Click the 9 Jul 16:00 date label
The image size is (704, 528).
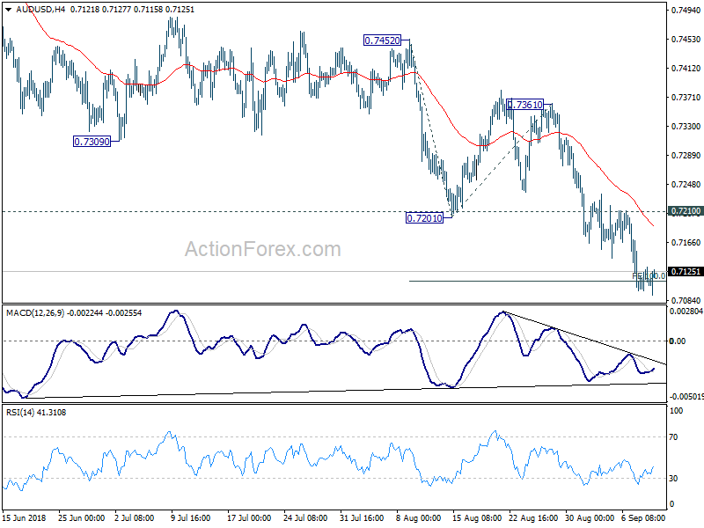(191, 517)
